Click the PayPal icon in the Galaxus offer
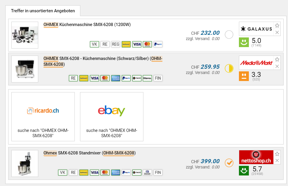This screenshot has height=186, width=288. [158, 44]
